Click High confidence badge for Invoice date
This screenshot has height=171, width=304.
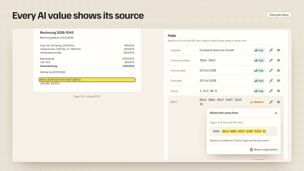click(x=259, y=70)
